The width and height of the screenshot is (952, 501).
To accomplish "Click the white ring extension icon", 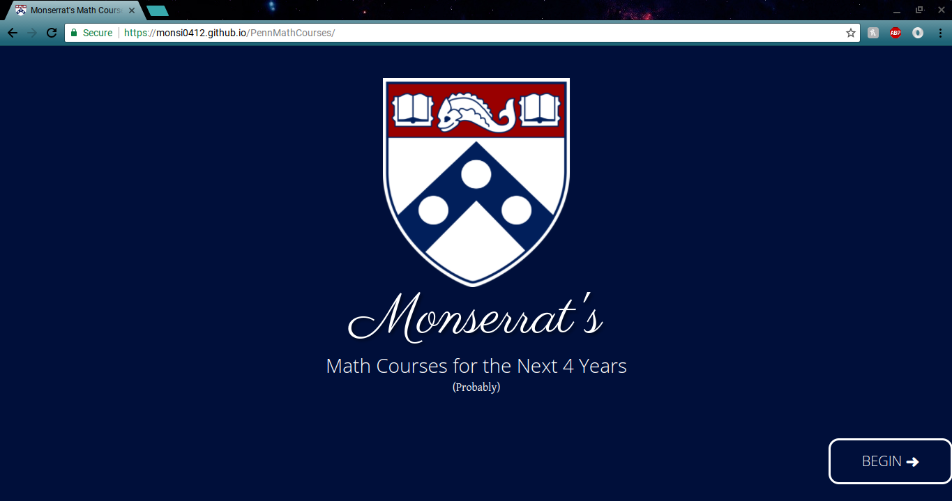I will click(x=918, y=33).
